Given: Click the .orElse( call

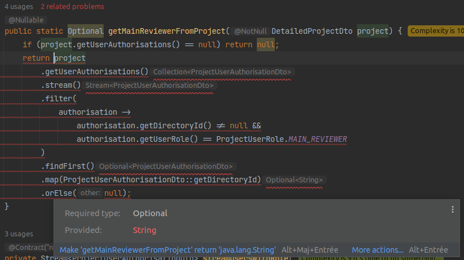Looking at the screenshot, I should (59, 193).
